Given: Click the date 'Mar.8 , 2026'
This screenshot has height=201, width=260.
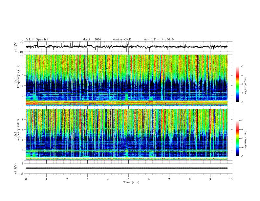Looking at the screenshot, I should [x=92, y=39].
